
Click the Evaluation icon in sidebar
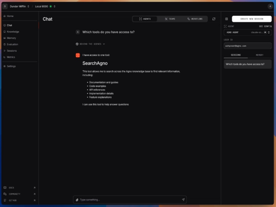pos(5,44)
